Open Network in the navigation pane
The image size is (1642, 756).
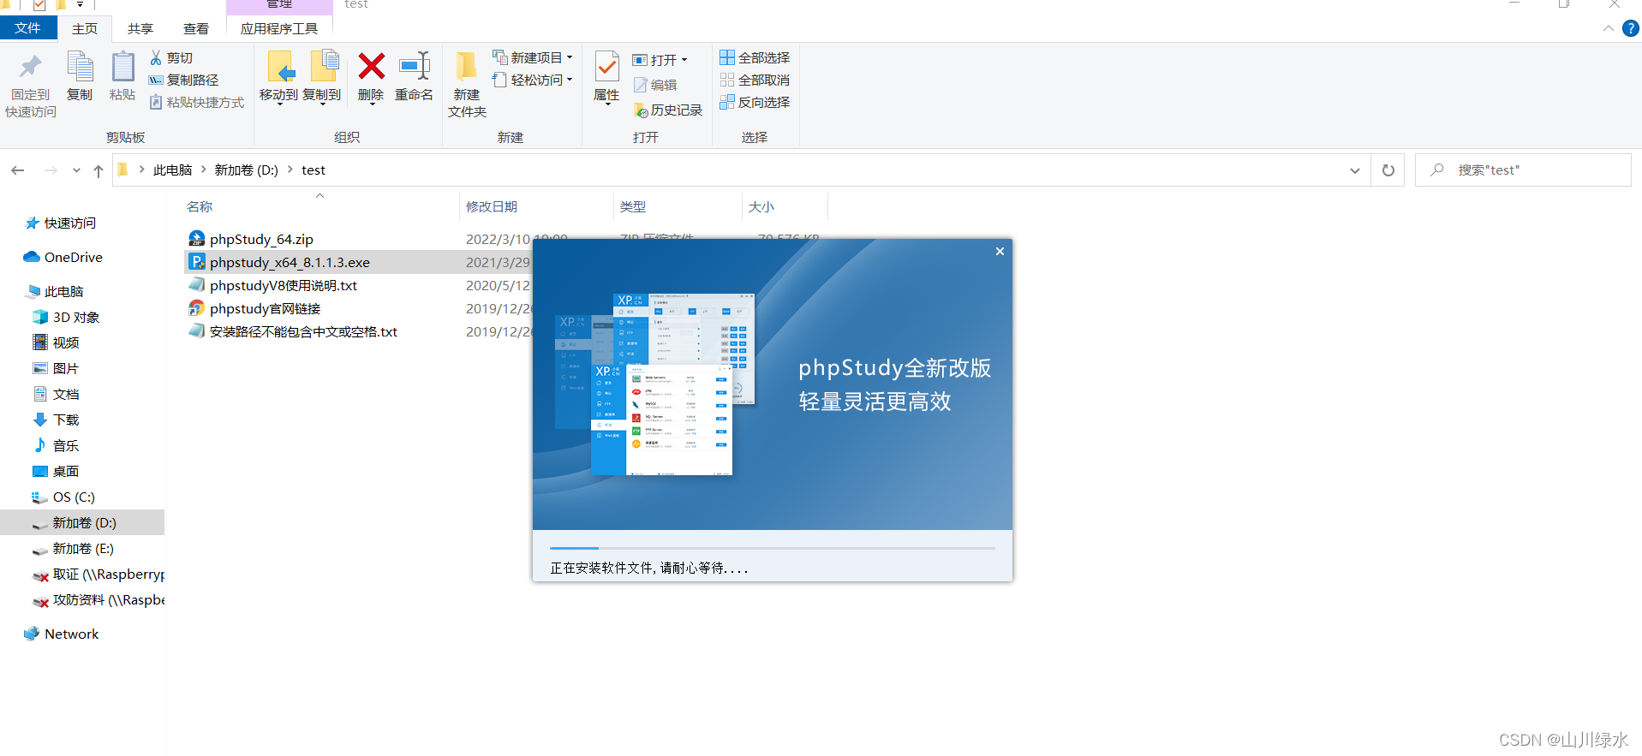[71, 634]
